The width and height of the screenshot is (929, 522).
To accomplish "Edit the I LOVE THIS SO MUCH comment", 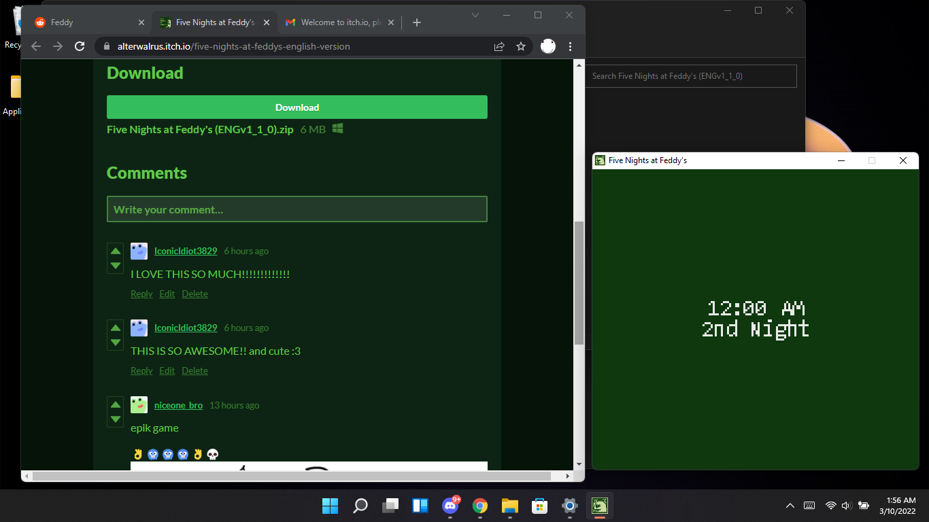I will [167, 294].
